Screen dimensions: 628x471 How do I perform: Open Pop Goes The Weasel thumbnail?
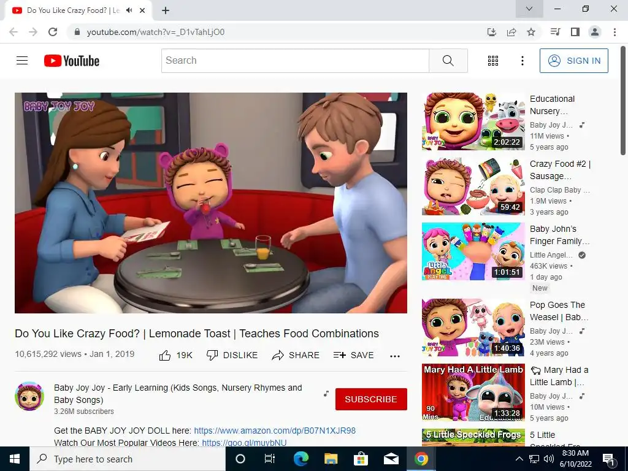coord(473,327)
